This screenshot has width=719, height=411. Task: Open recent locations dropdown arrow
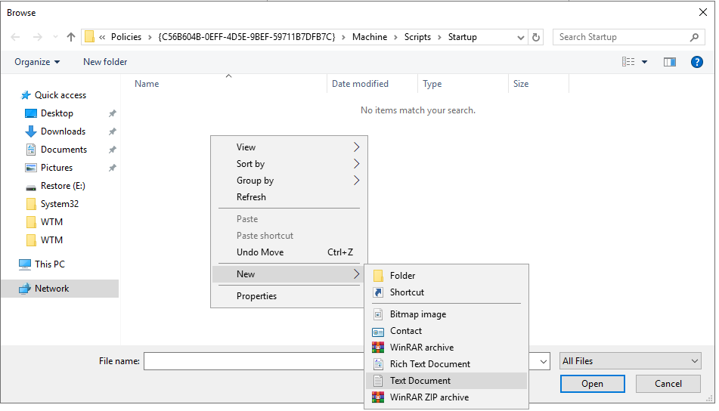(x=55, y=37)
